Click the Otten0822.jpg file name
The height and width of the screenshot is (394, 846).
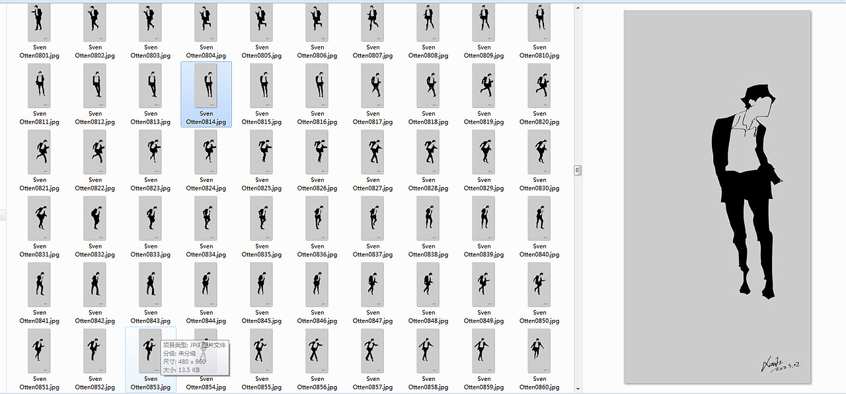[95, 184]
